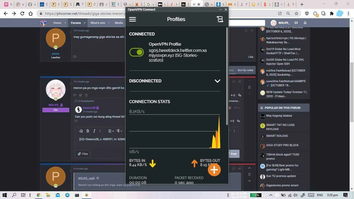This screenshot has height=199, width=354.
Task: Downvote post #3 with the down arrow
Action: click(x=249, y=181)
